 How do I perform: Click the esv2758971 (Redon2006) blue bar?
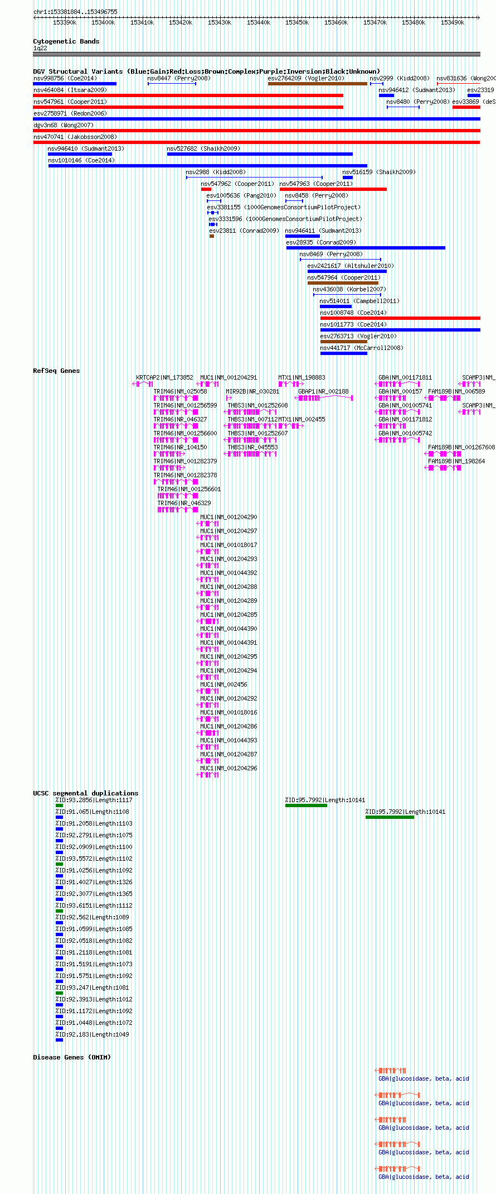pos(257,119)
